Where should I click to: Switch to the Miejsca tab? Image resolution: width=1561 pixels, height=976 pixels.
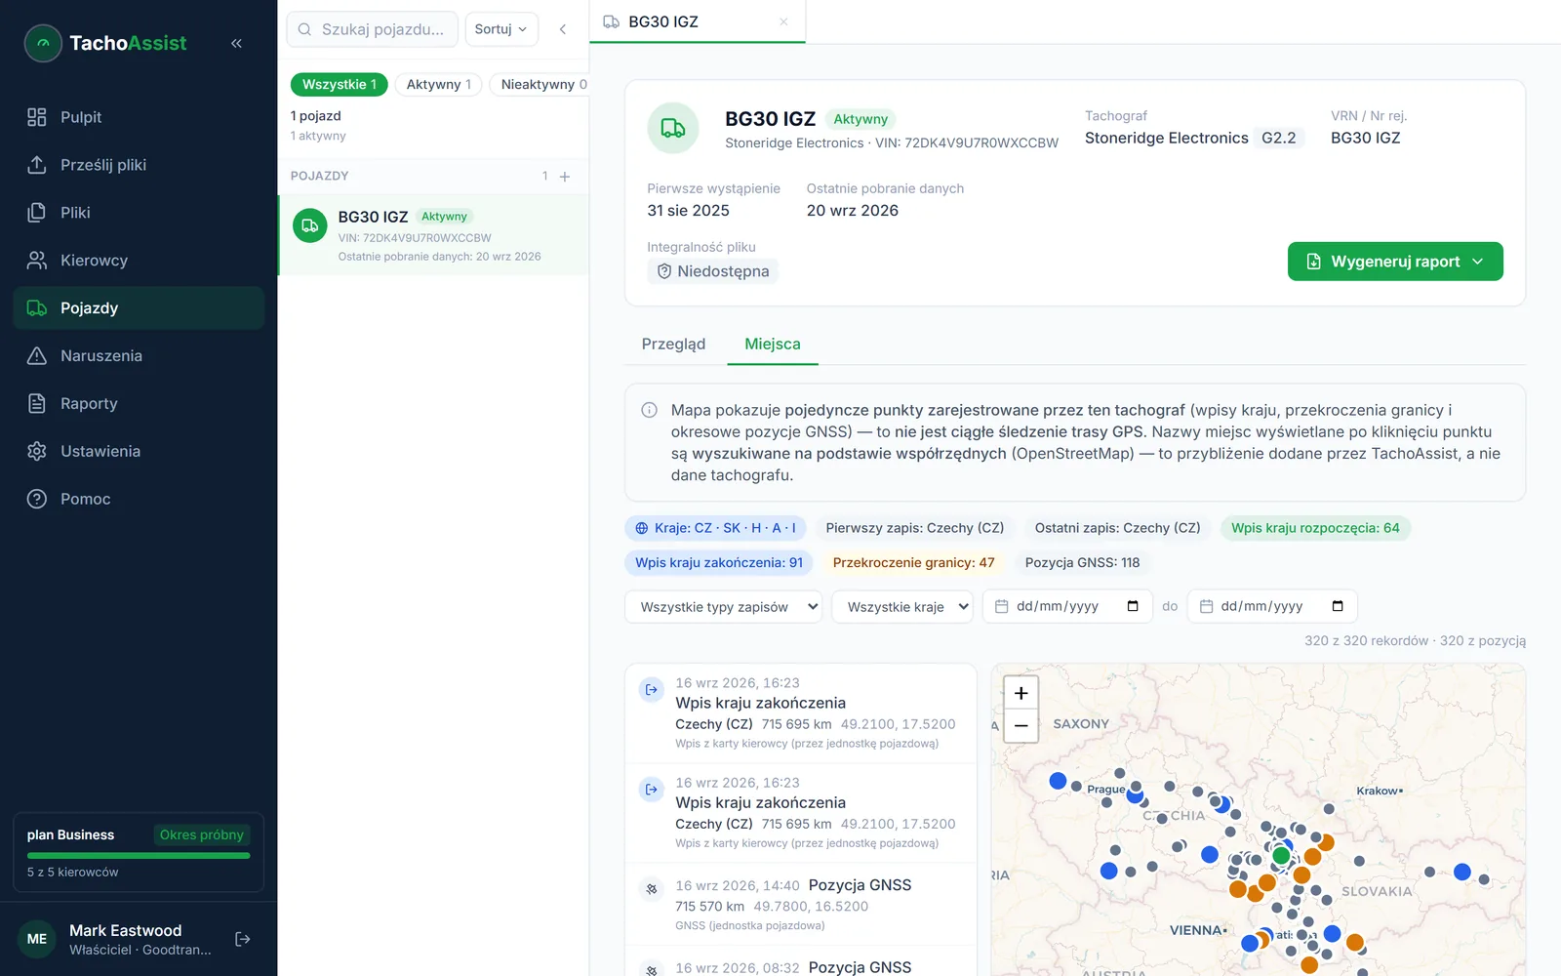coord(773,345)
